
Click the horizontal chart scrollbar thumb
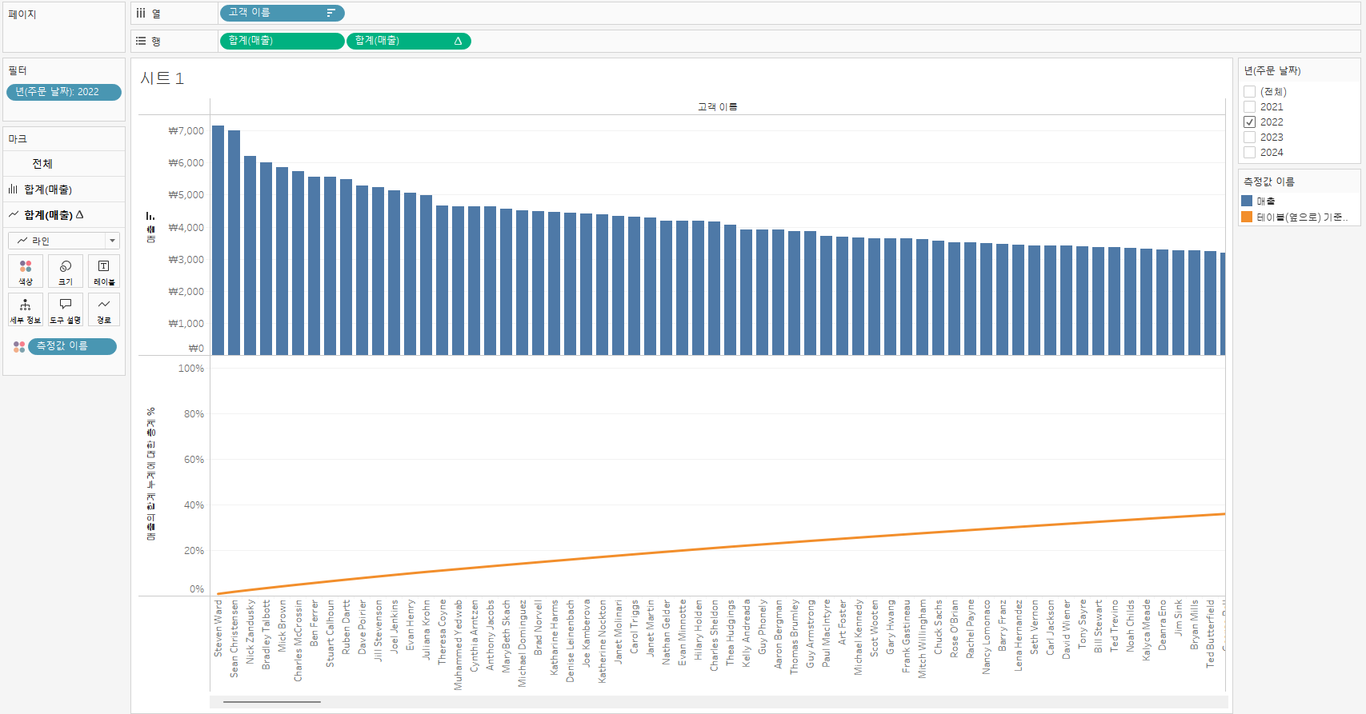[x=272, y=702]
